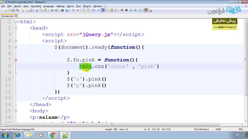Click the Copy toolbar icon

(41, 10)
